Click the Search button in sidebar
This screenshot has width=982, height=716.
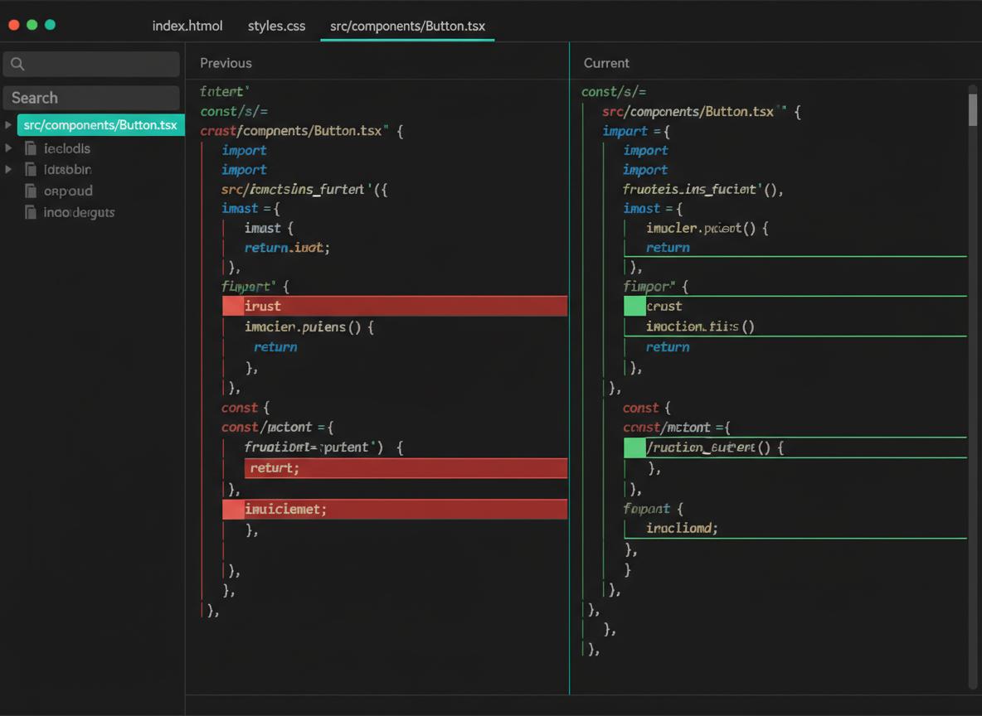coord(91,98)
